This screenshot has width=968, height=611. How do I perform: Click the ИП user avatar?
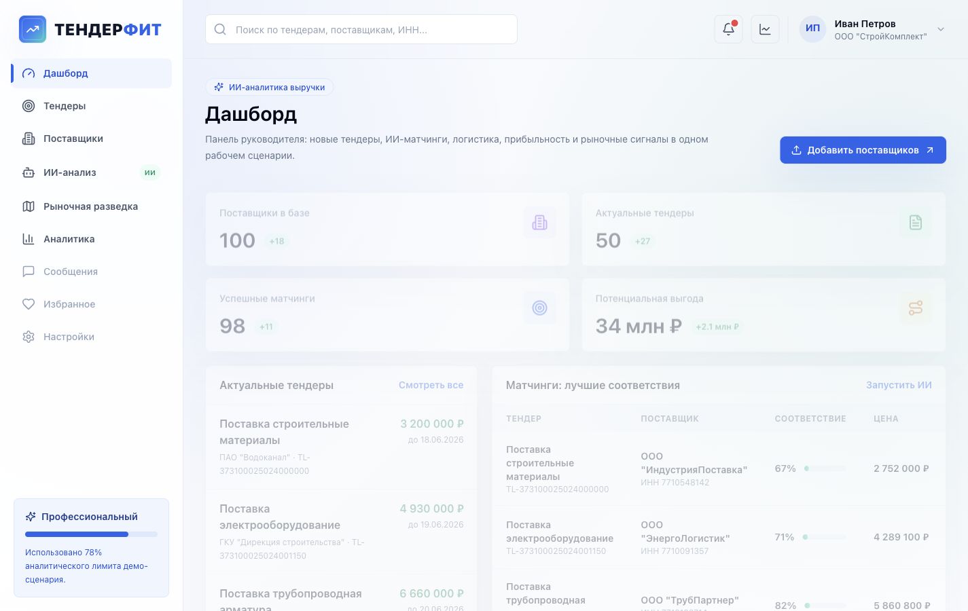tap(812, 29)
